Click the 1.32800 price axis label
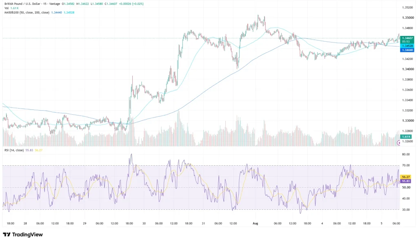This screenshot has width=418, height=242. pyautogui.click(x=408, y=131)
